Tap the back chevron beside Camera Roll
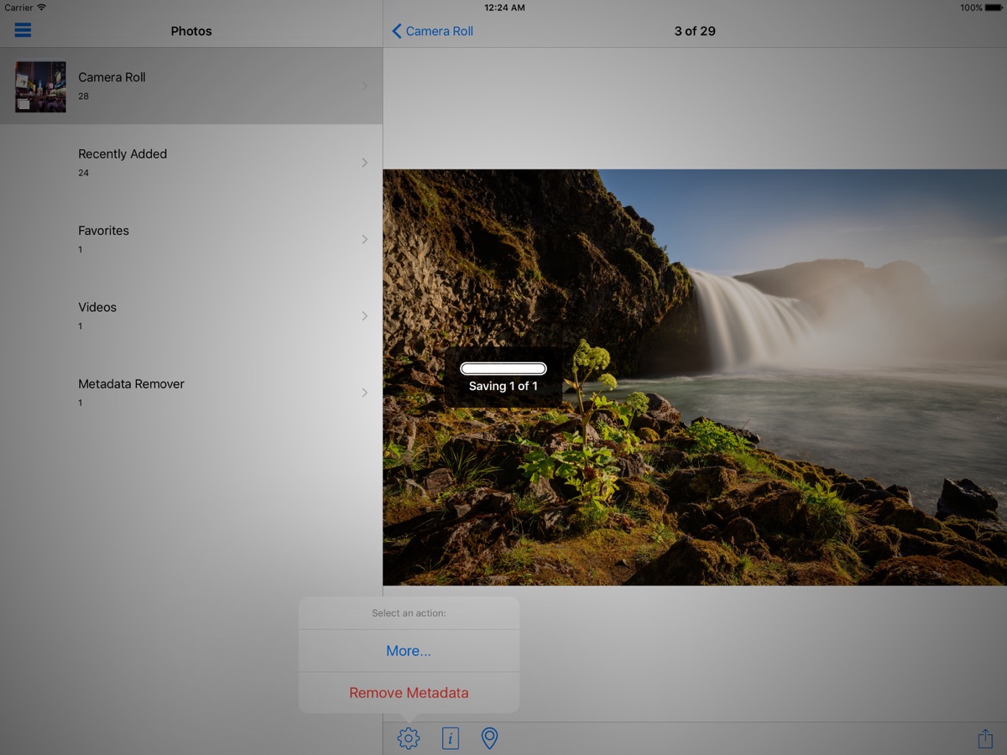 point(397,31)
